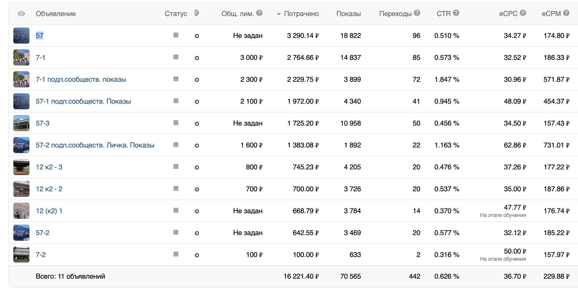
Task: Toggle status square for ad 7-2
Action: coord(176,254)
